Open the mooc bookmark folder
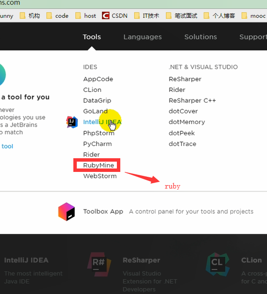This screenshot has height=294, width=267. click(253, 16)
